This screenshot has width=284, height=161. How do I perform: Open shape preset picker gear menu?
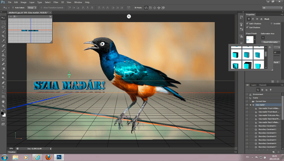coord(270,47)
